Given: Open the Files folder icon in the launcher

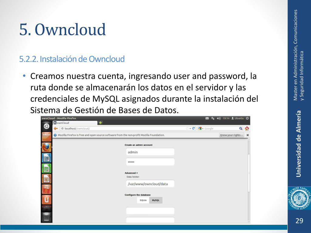Looking at the screenshot, I should point(46,137).
